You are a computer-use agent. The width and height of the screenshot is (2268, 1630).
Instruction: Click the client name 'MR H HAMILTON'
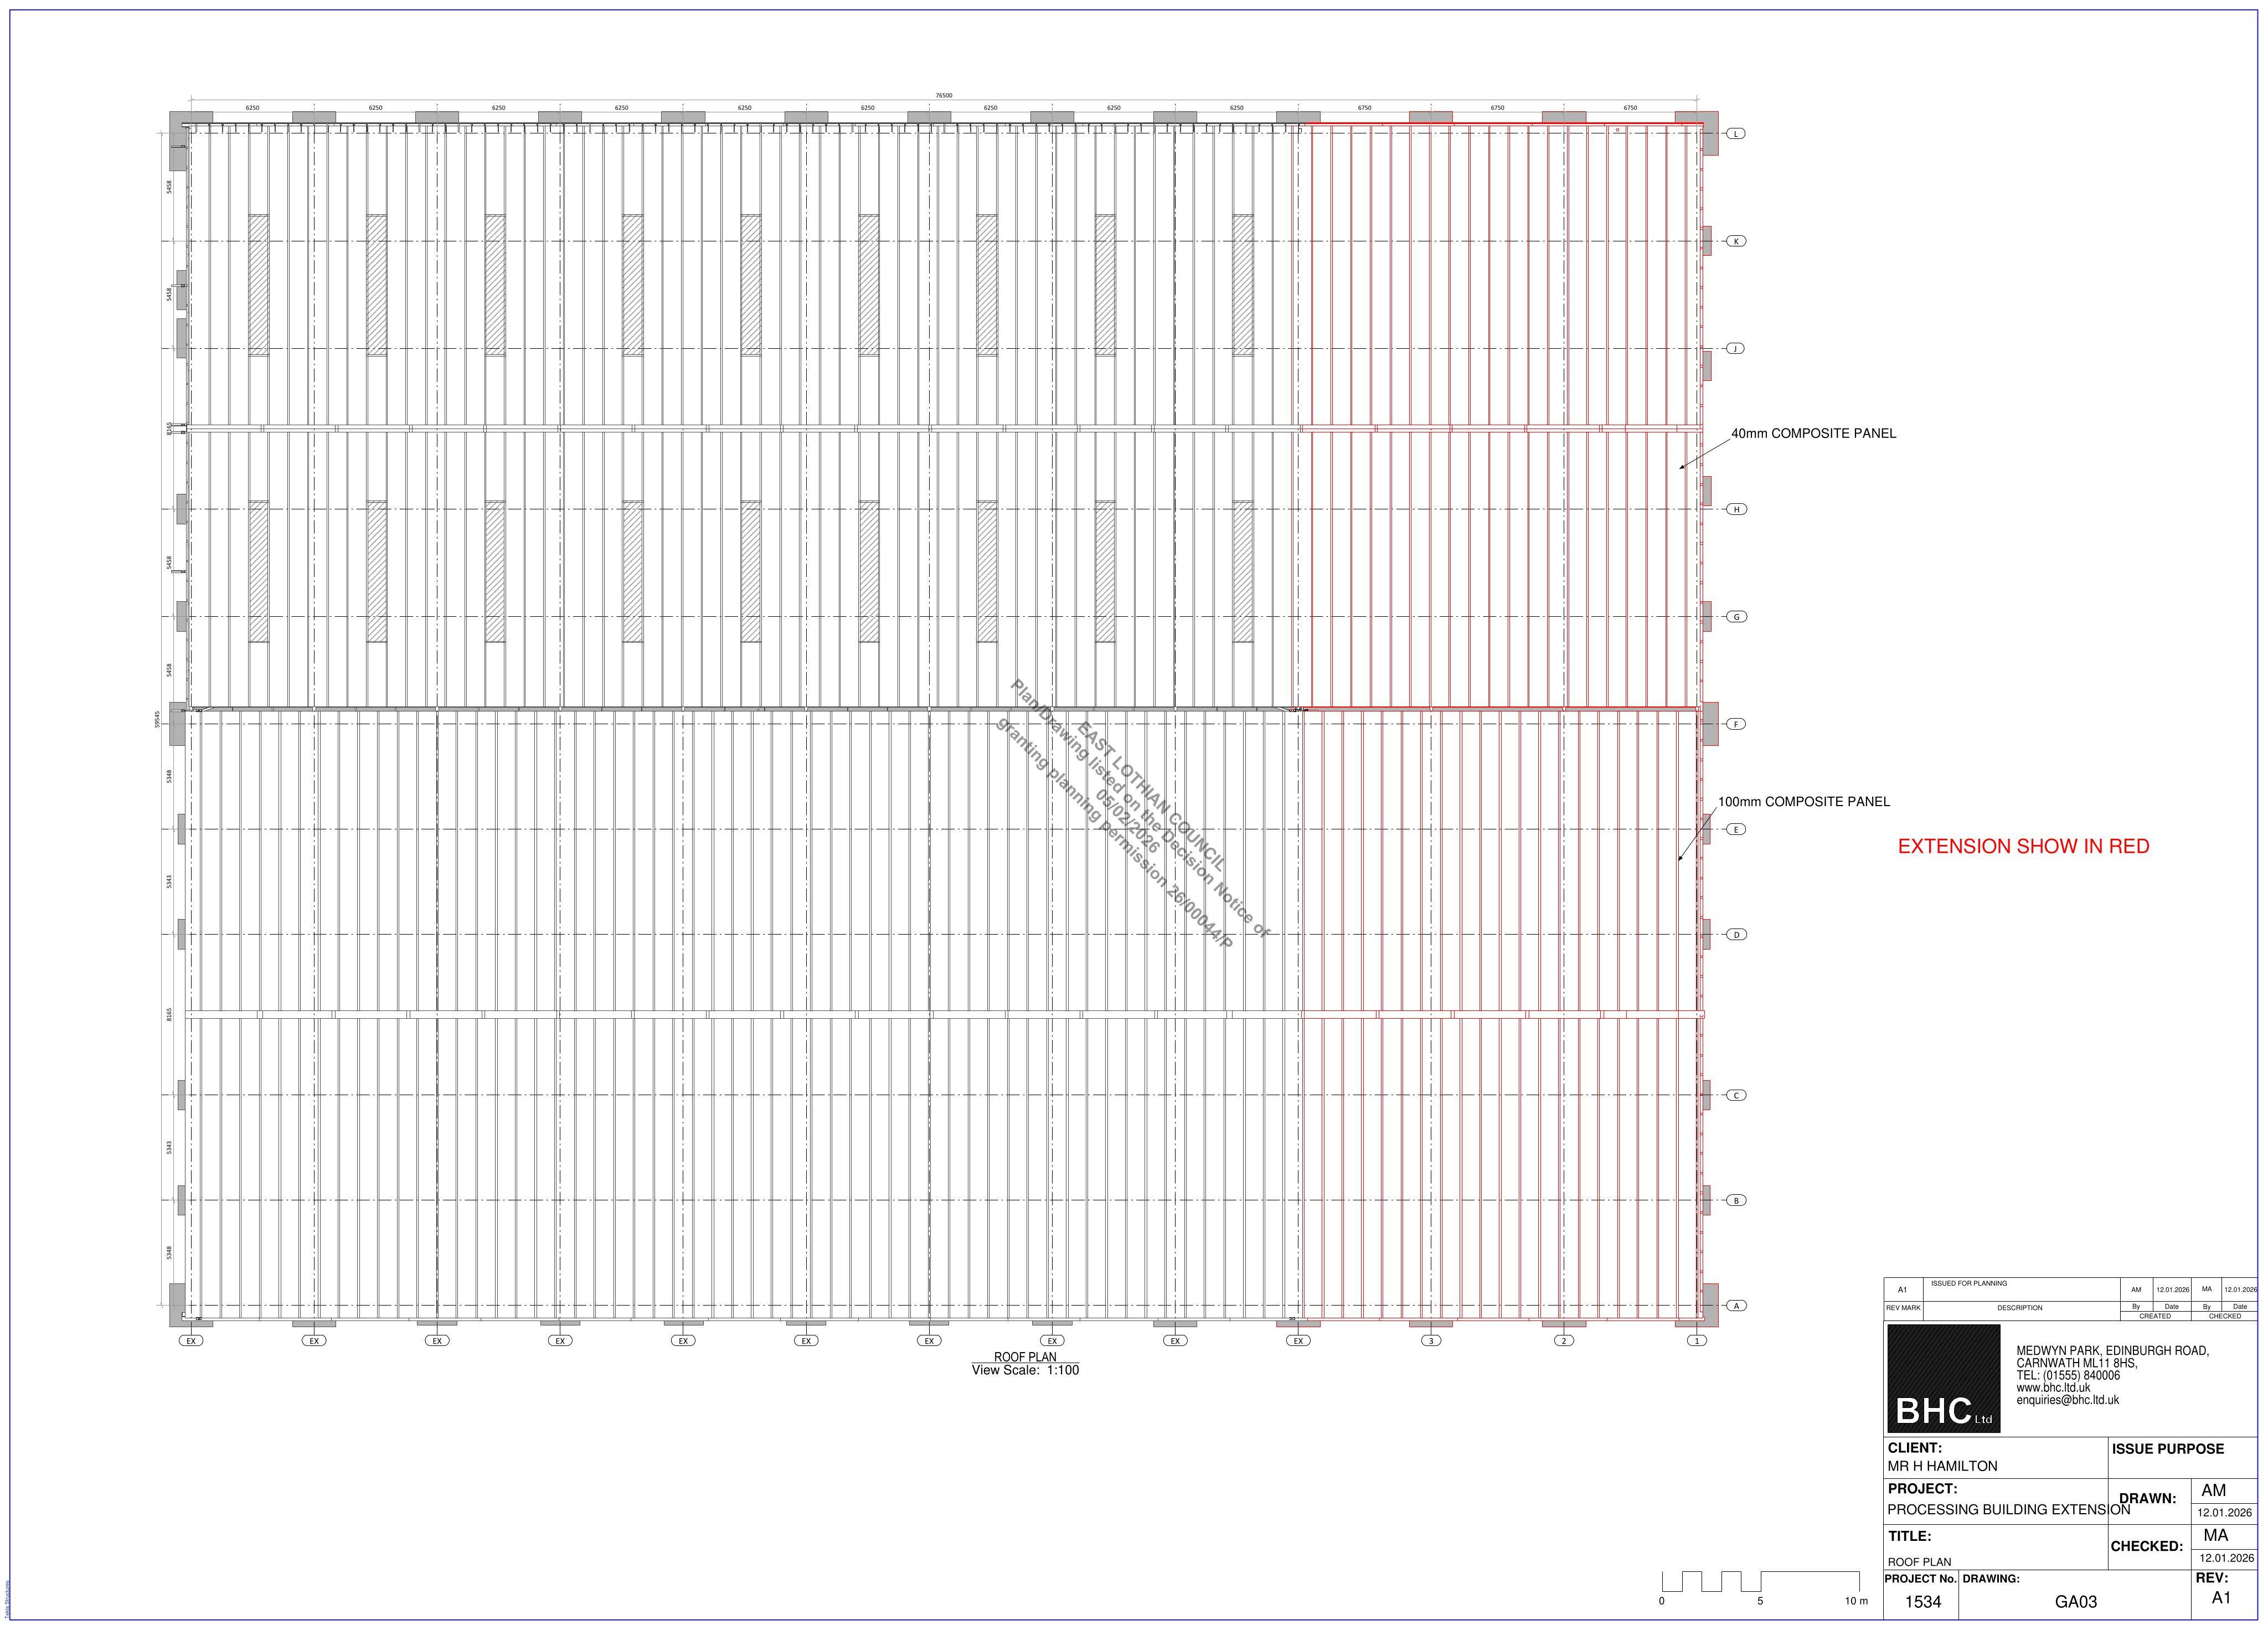point(1942,1466)
